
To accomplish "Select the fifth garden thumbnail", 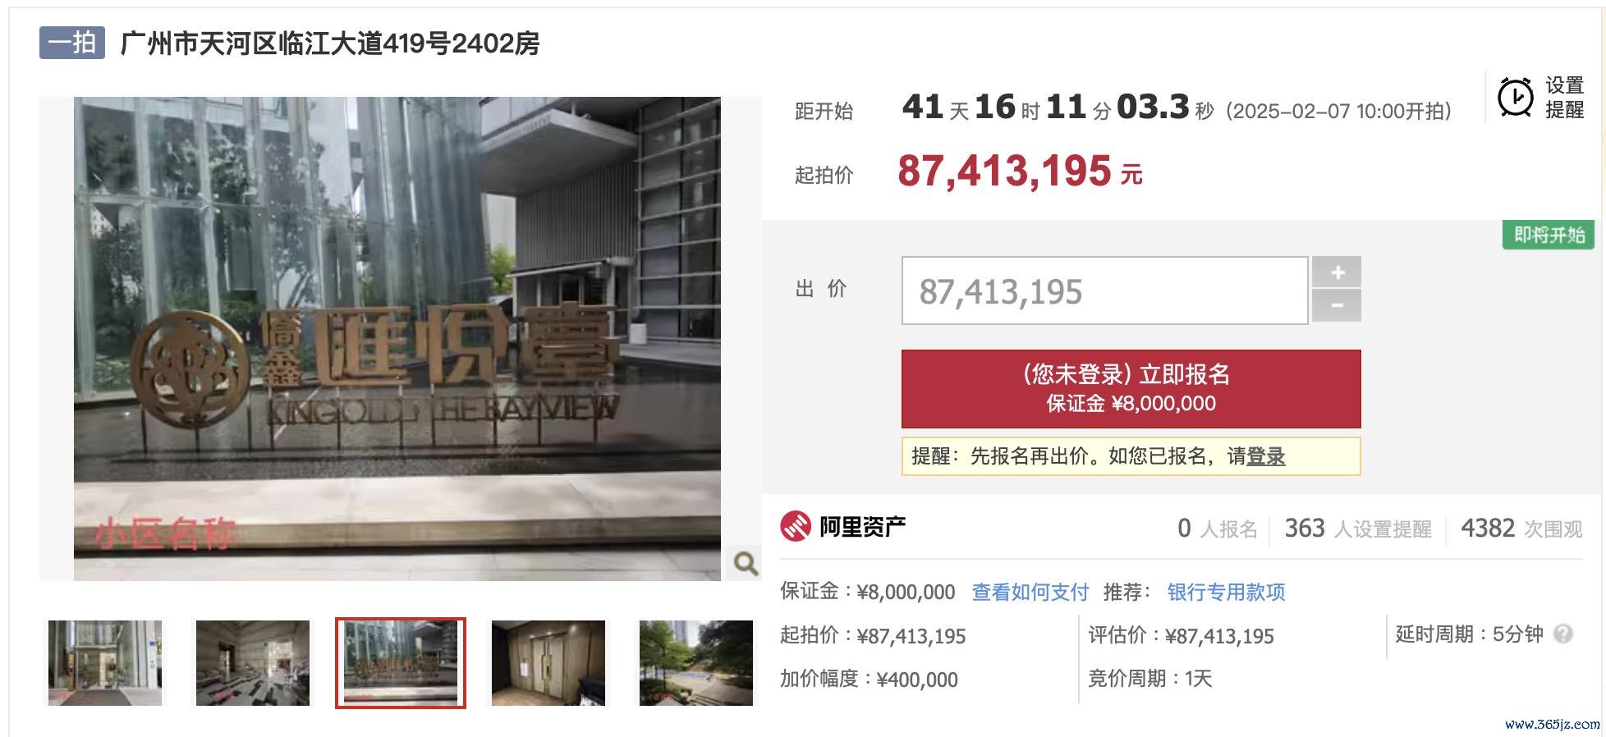I will click(x=696, y=663).
